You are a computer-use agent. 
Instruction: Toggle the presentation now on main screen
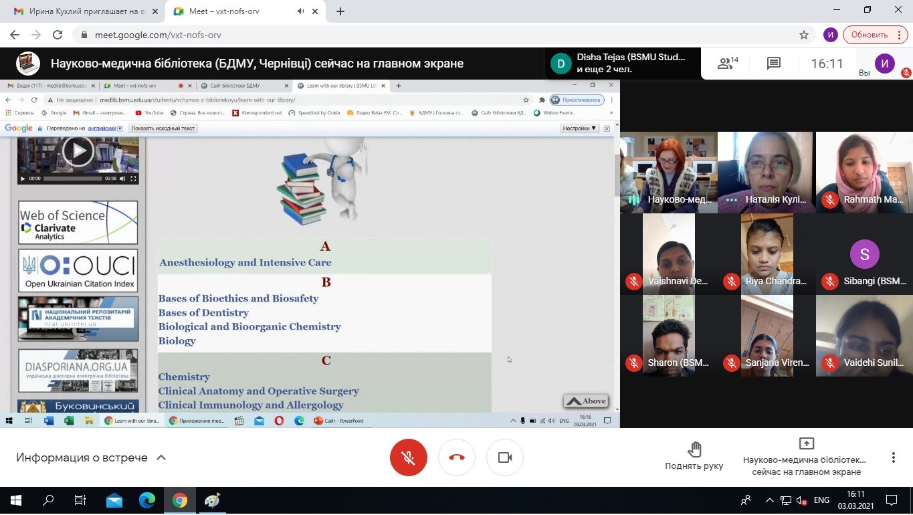806,457
